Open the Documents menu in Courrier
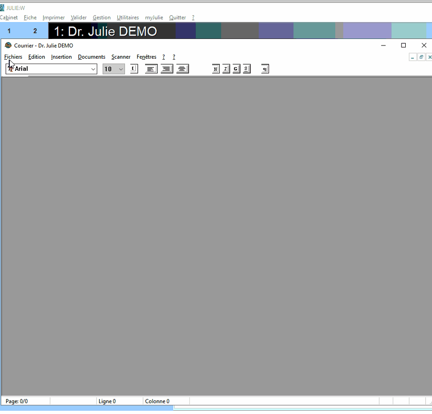The image size is (432, 414). (92, 57)
